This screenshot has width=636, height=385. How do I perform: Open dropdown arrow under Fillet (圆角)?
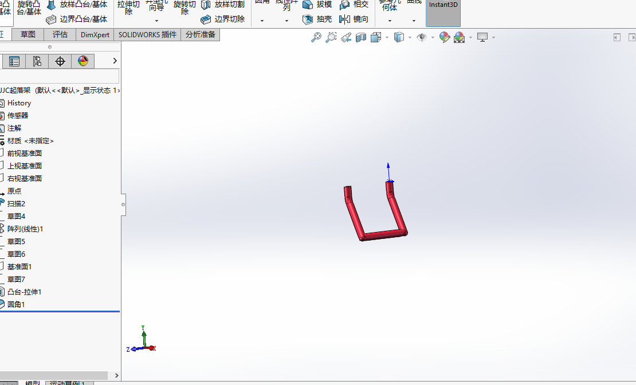tap(262, 21)
